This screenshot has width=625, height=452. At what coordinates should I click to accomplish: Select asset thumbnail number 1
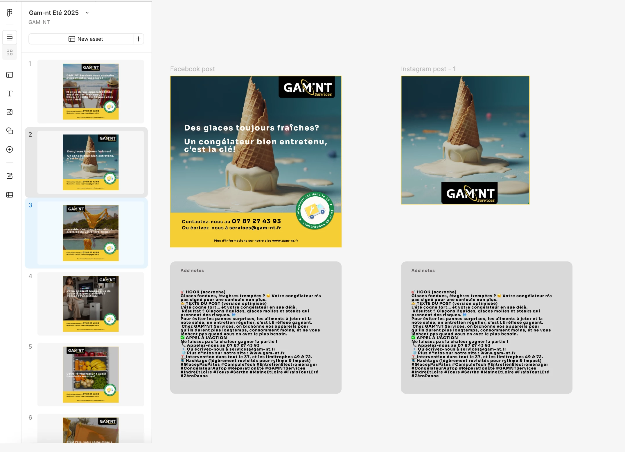[91, 92]
